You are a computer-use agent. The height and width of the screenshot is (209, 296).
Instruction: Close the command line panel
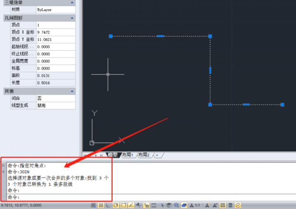pyautogui.click(x=3, y=165)
